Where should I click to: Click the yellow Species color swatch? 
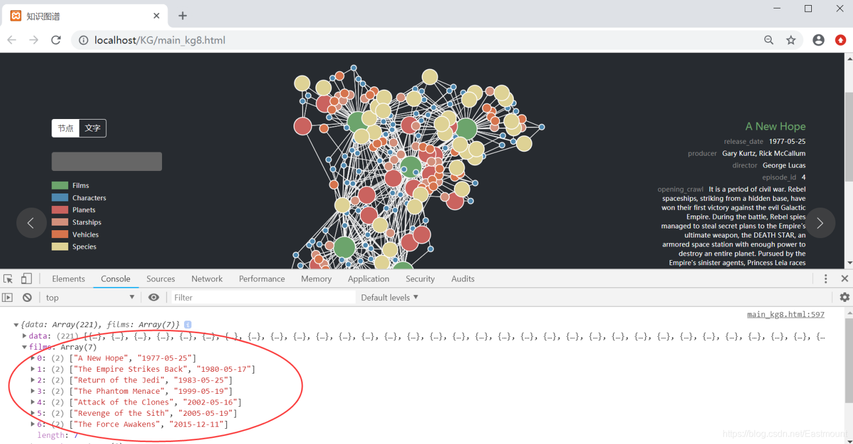point(60,247)
